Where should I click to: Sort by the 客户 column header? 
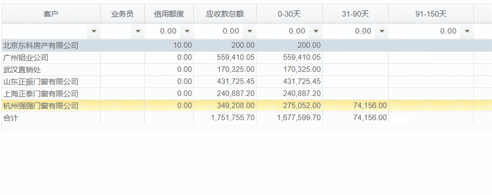pyautogui.click(x=51, y=14)
